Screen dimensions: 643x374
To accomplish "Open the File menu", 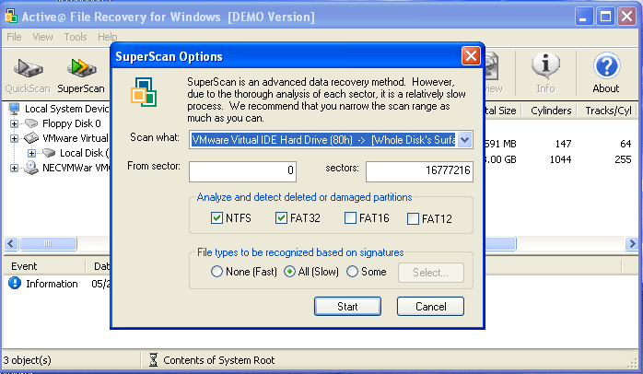I will [x=14, y=37].
